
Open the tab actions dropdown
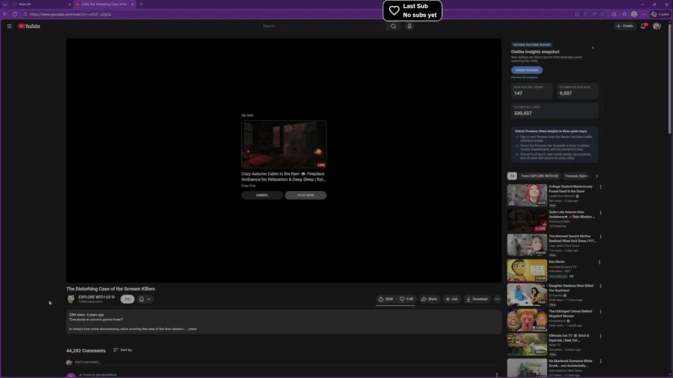(x=5, y=4)
